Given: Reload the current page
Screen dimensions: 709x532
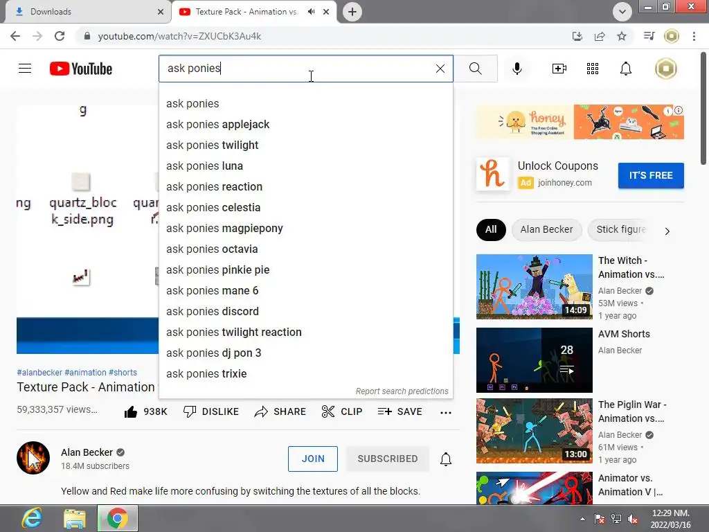Looking at the screenshot, I should coord(60,36).
